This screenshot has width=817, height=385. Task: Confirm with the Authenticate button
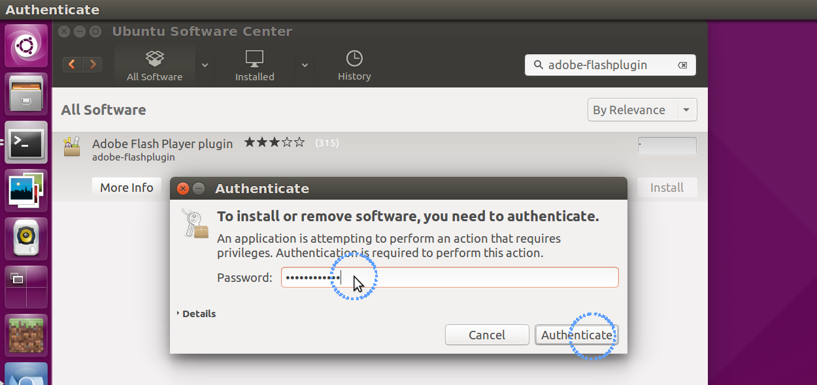[x=576, y=335]
